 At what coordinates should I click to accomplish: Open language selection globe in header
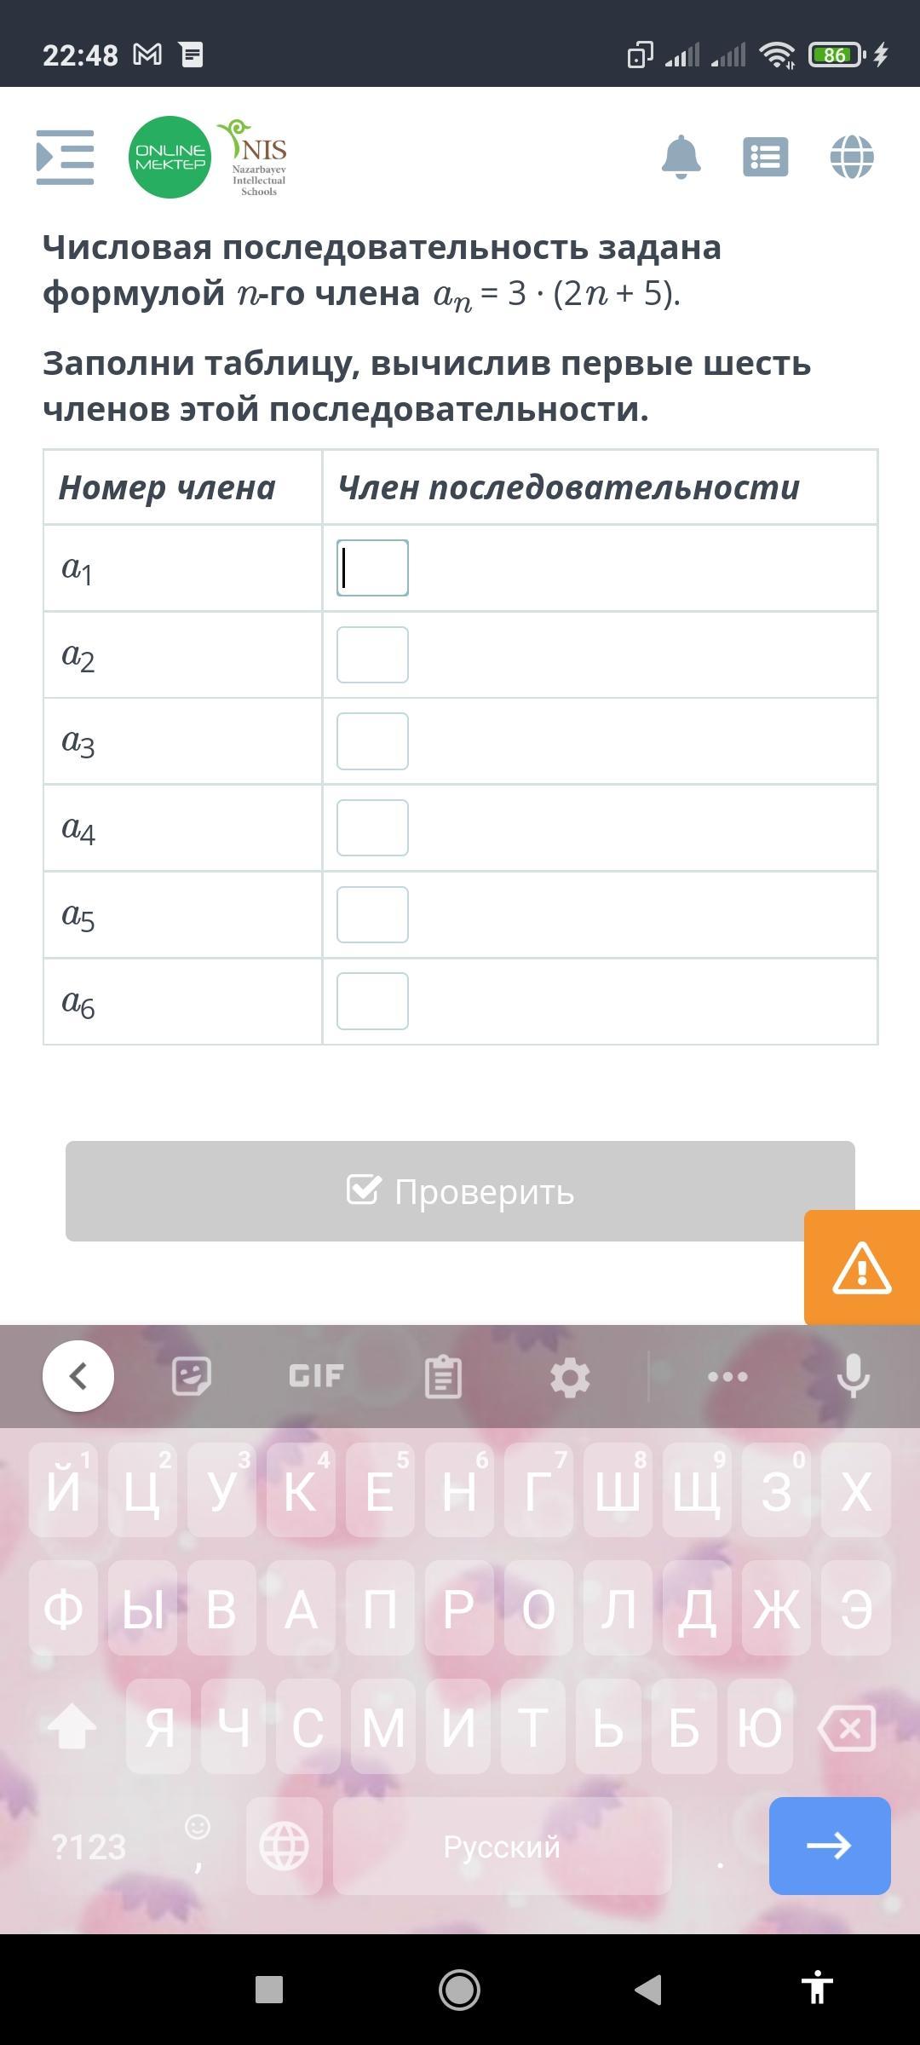click(852, 158)
